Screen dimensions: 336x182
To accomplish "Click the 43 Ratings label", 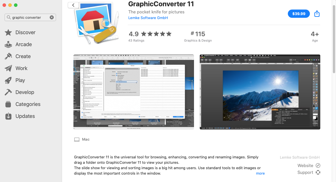I will (x=136, y=40).
